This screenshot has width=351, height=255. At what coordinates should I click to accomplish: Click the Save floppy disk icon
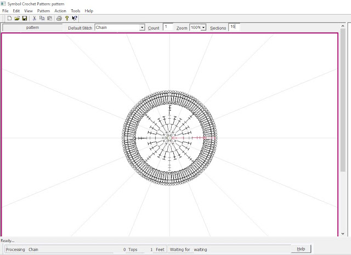[x=25, y=18]
